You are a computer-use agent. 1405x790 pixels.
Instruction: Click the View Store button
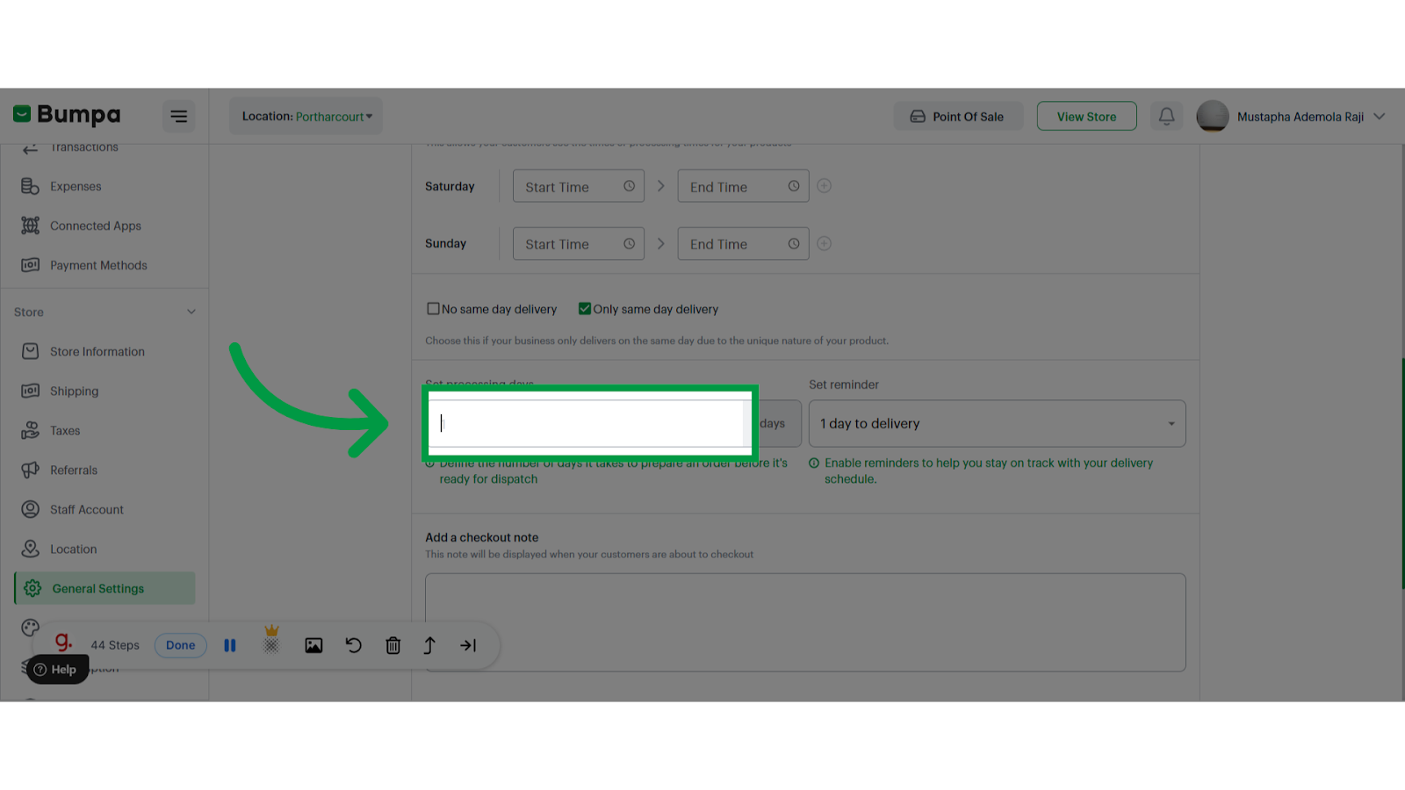1086,116
